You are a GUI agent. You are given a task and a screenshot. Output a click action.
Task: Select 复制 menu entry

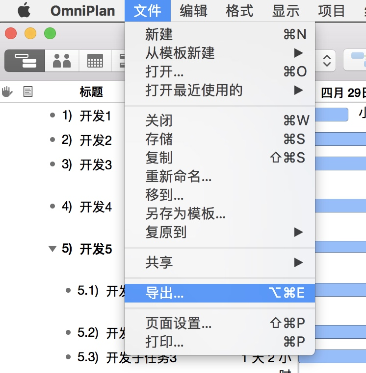[x=220, y=158]
